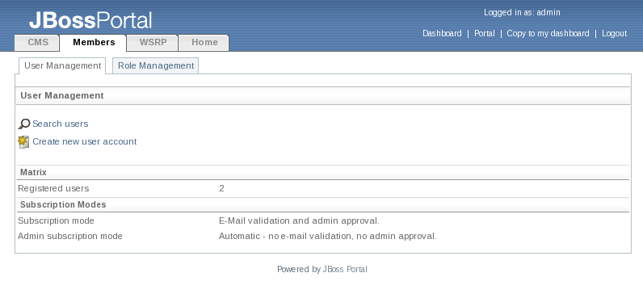Image resolution: width=643 pixels, height=294 pixels.
Task: Click the Matrix section header
Action: [34, 172]
